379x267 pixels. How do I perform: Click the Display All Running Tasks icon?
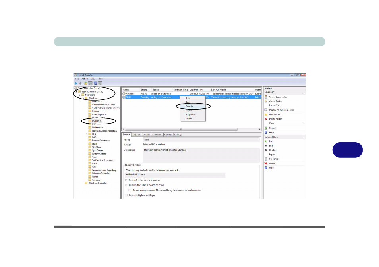[266, 110]
